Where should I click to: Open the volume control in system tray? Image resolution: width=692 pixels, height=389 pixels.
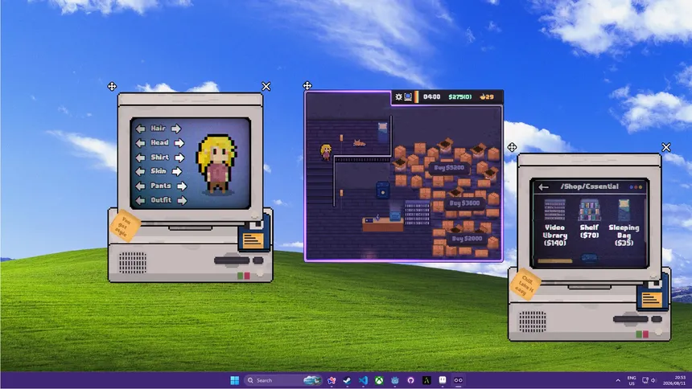pyautogui.click(x=653, y=380)
